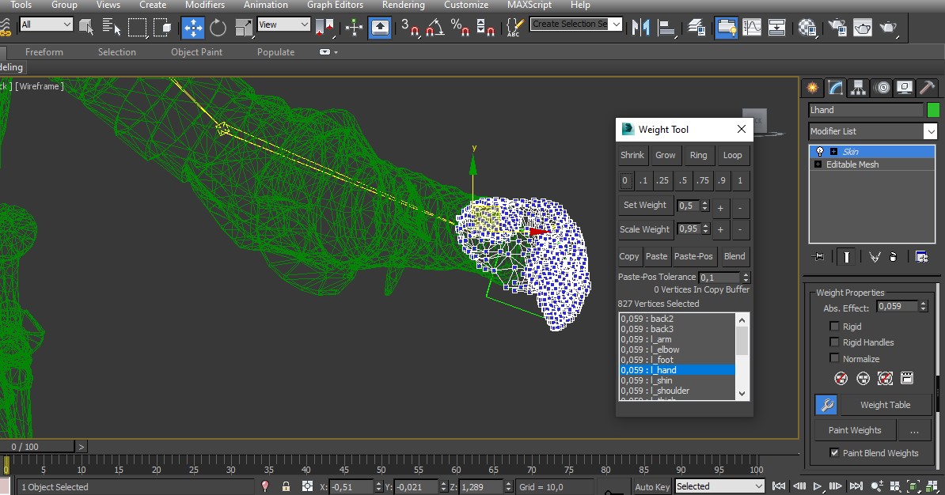Click the Pin Stack icon
945x495 pixels.
coord(818,256)
